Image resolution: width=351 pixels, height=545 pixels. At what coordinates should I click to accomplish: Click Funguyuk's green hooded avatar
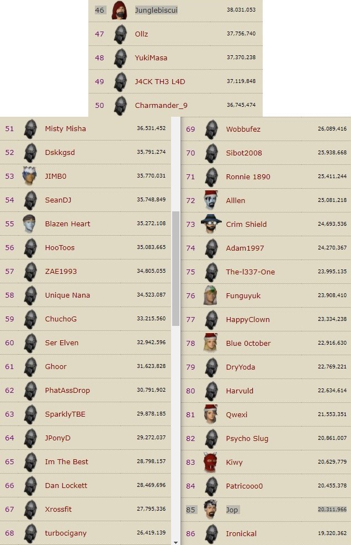pos(210,295)
